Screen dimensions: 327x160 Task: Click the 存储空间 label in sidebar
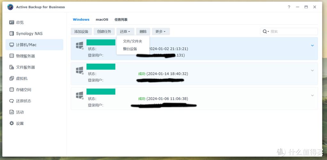point(24,90)
